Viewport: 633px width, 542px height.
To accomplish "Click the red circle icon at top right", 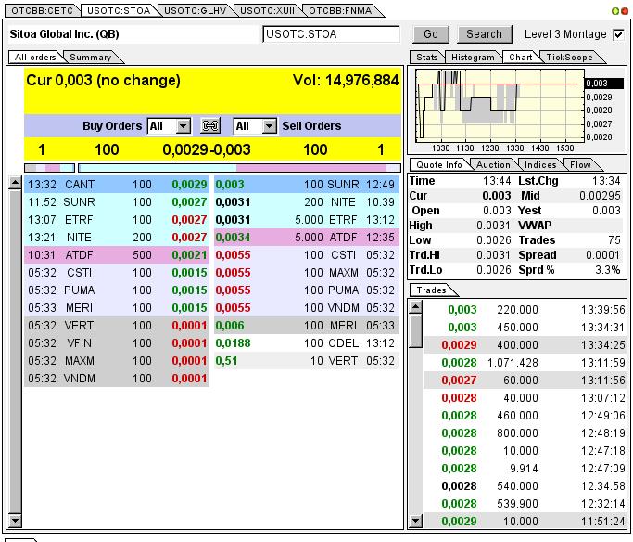I will coord(625,11).
